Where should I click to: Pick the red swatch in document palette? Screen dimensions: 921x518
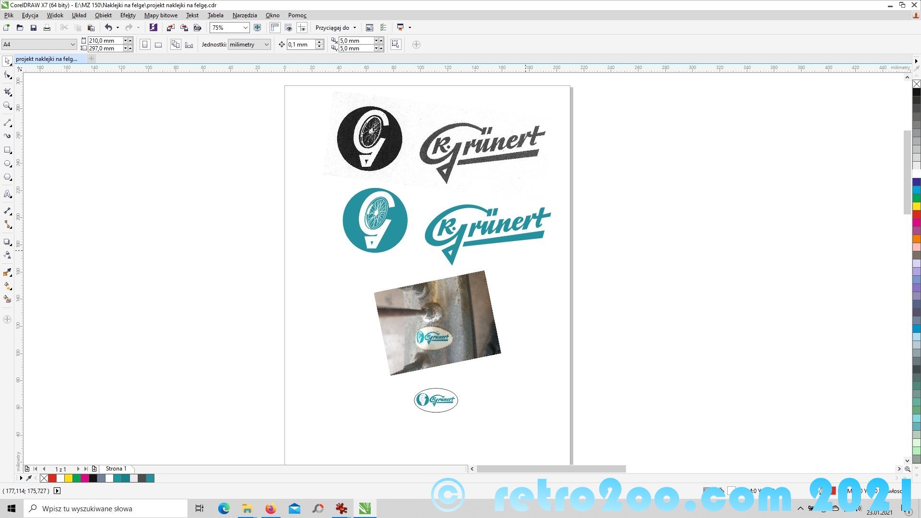52,478
